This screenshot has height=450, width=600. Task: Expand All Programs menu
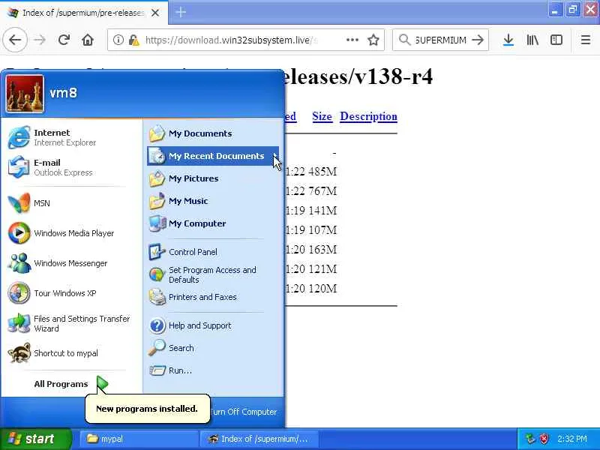tap(70, 384)
